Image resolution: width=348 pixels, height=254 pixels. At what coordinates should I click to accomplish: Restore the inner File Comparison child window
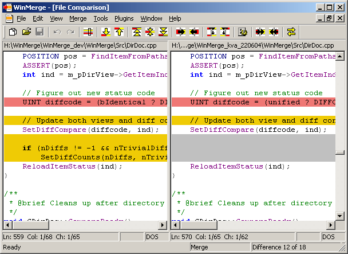tap(329, 18)
